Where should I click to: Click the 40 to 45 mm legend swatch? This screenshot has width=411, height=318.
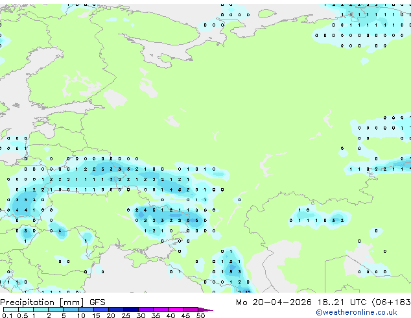tap(176, 310)
